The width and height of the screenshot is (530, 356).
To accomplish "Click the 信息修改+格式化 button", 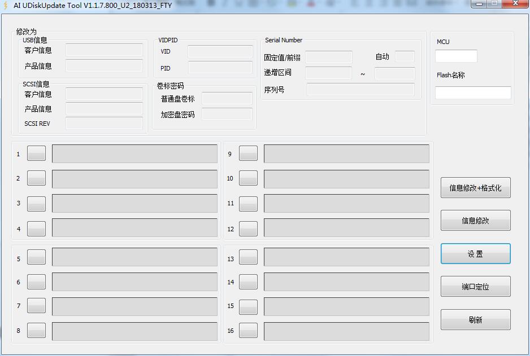I will point(475,188).
